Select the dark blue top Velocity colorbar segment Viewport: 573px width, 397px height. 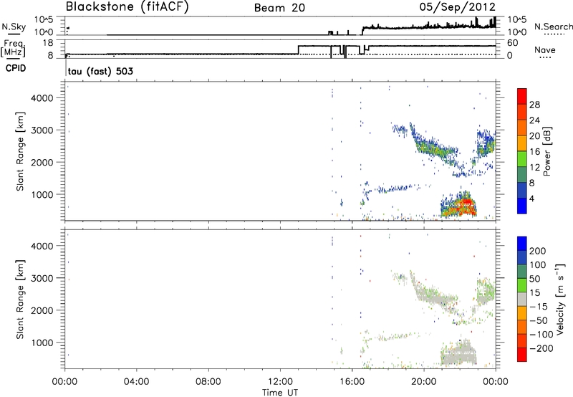[522, 244]
